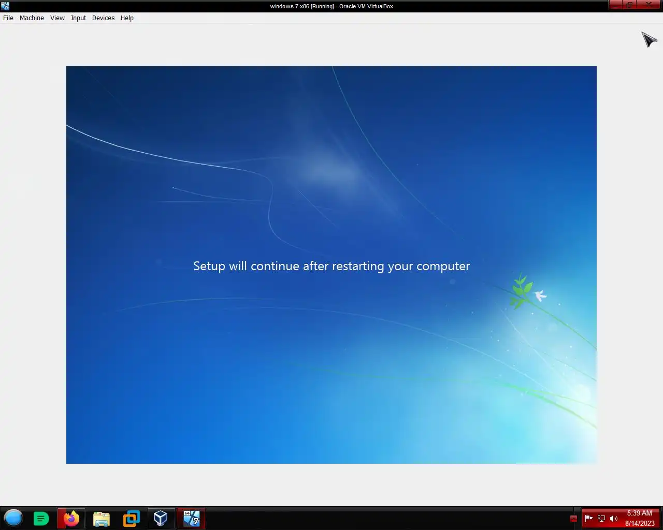Image resolution: width=663 pixels, height=530 pixels.
Task: Open the clock showing 5:39 AM
Action: 640,518
